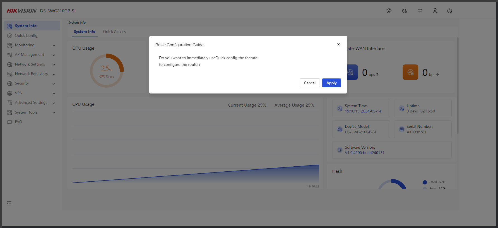Click the orange download traffic icon
The height and width of the screenshot is (228, 498).
tap(410, 72)
